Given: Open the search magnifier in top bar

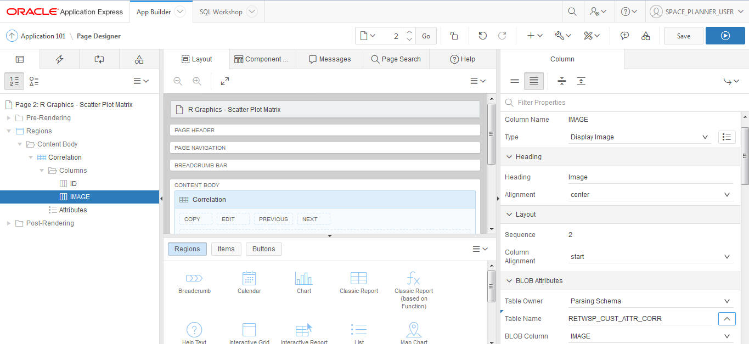Looking at the screenshot, I should [x=572, y=12].
